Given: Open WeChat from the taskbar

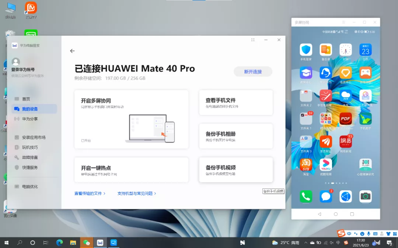Looking at the screenshot, I should click(x=87, y=243).
